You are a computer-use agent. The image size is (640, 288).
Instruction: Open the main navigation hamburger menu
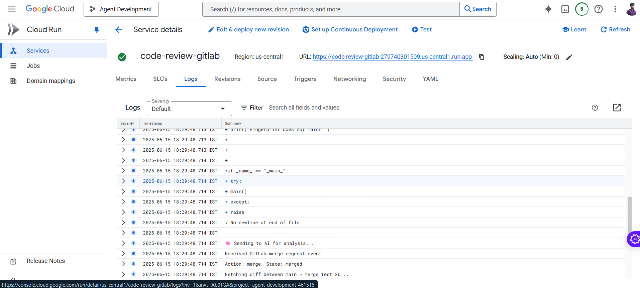tap(12, 9)
